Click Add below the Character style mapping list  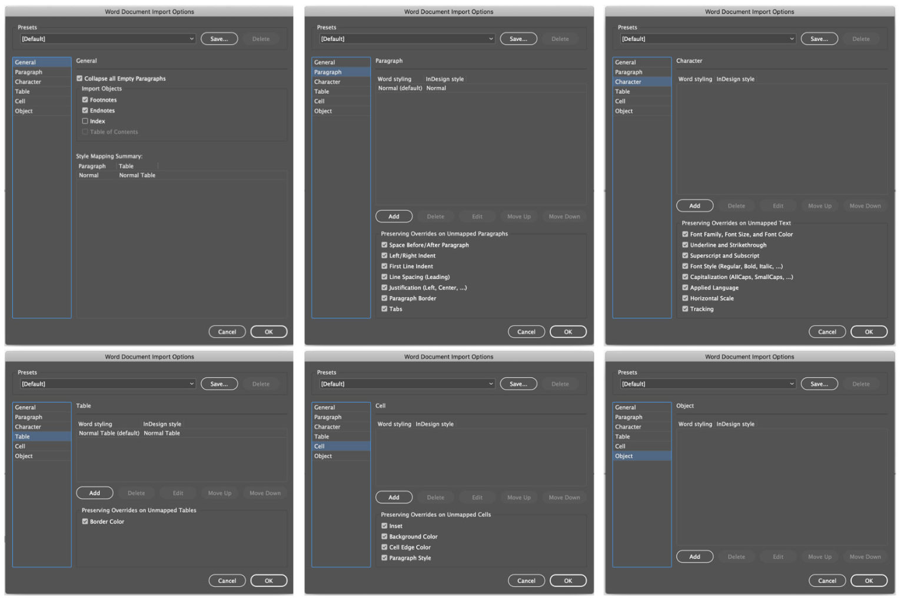click(x=694, y=206)
